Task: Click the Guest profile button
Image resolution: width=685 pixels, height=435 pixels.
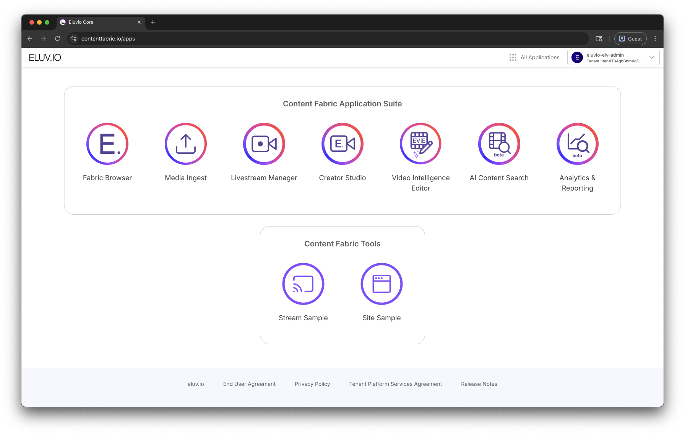Action: [x=630, y=39]
